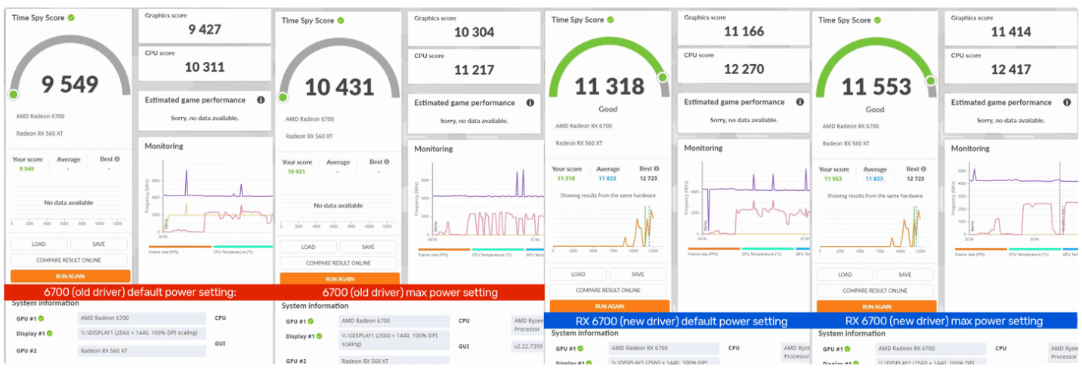This screenshot has width=1082, height=375.
Task: Click verified checkmark beside 9 549 Time Spy Score
Action: (x=71, y=17)
